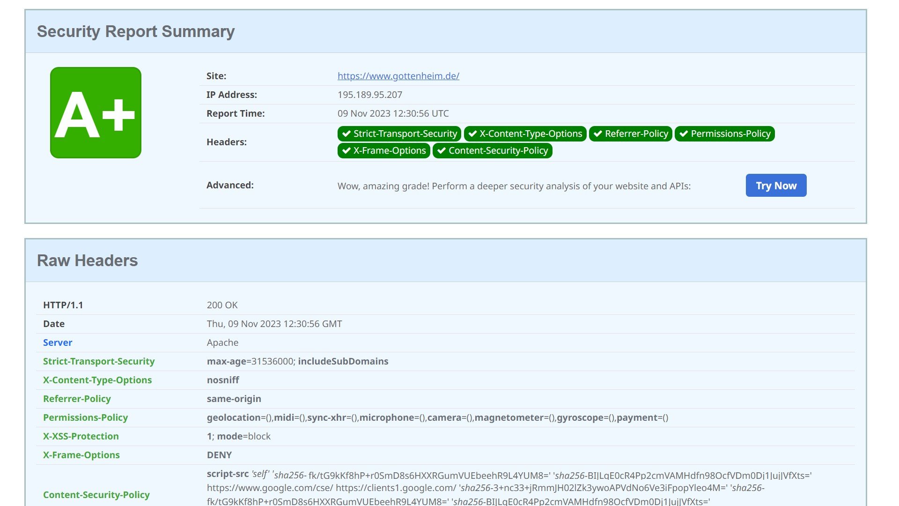Viewport: 899px width, 506px height.
Task: Select Permissions-Policy in the raw headers
Action: click(85, 417)
